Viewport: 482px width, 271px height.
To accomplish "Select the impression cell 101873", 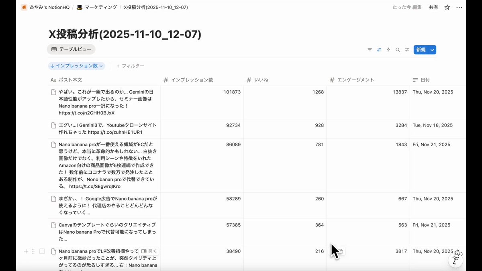I will [x=202, y=102].
